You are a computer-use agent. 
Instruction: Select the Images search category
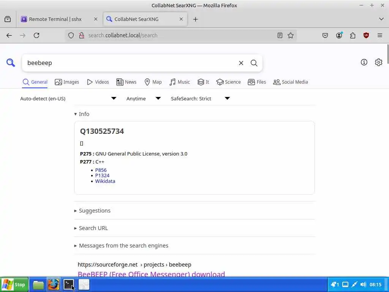pos(67,82)
